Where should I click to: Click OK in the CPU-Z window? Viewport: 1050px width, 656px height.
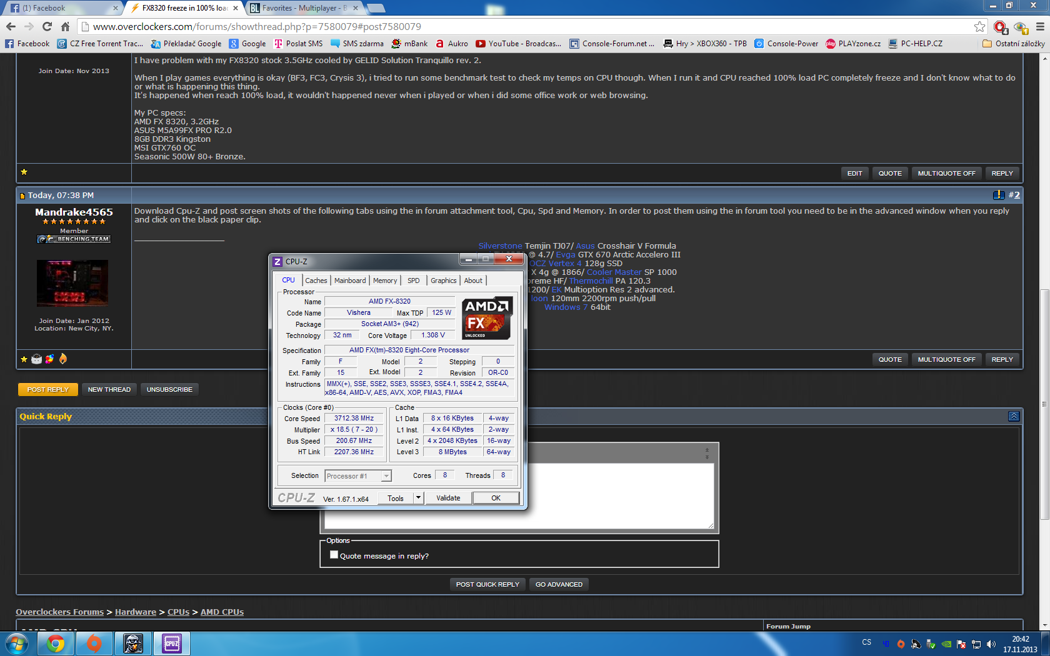tap(496, 498)
